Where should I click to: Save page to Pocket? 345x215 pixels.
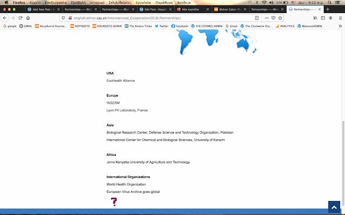point(273,18)
